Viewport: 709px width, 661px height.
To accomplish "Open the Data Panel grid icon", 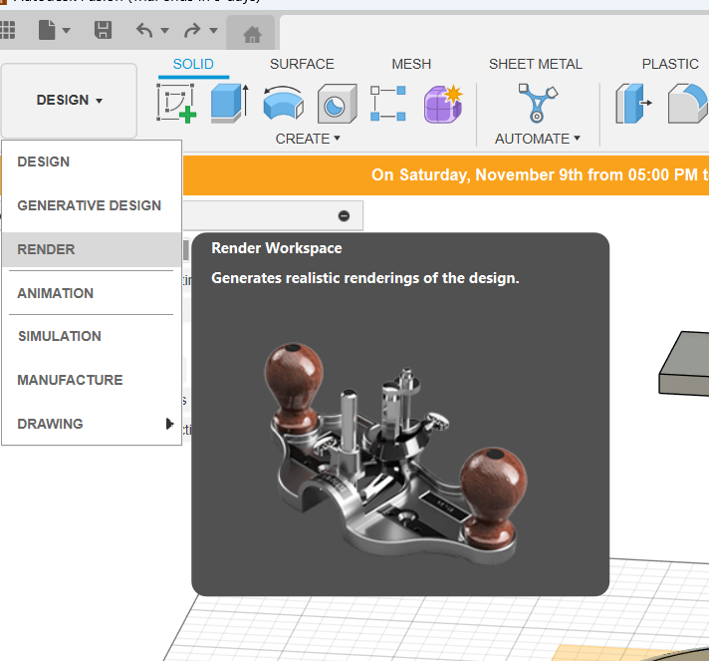I will (x=7, y=30).
